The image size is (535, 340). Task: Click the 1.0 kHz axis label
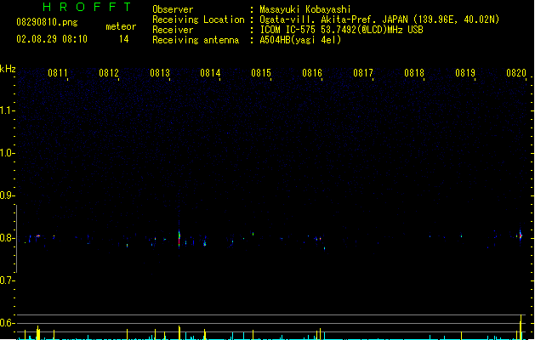(7, 153)
